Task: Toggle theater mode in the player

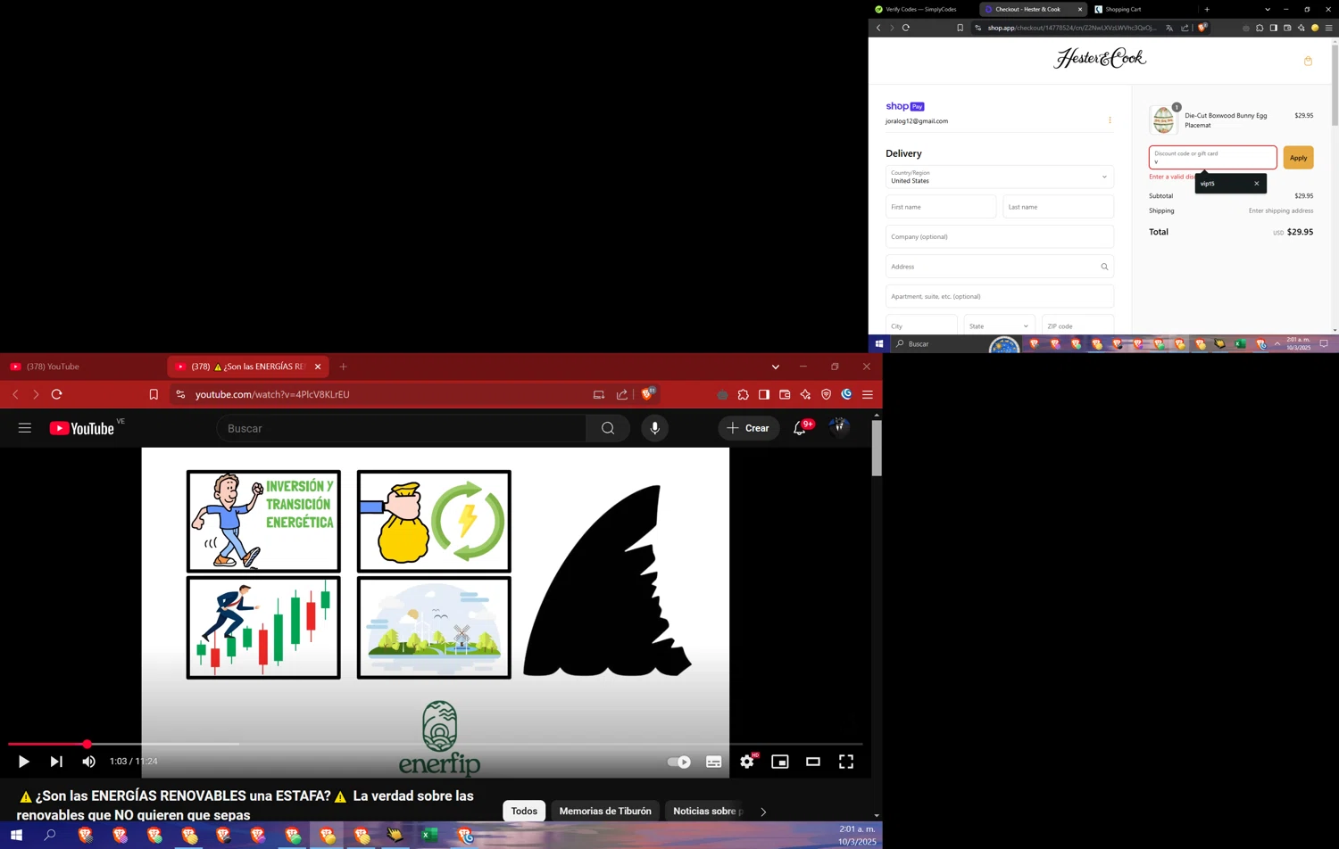Action: (x=813, y=762)
